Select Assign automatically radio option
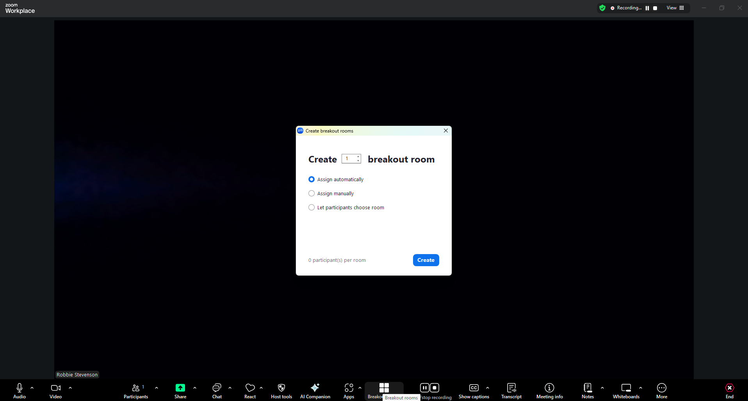748x401 pixels. click(x=312, y=179)
